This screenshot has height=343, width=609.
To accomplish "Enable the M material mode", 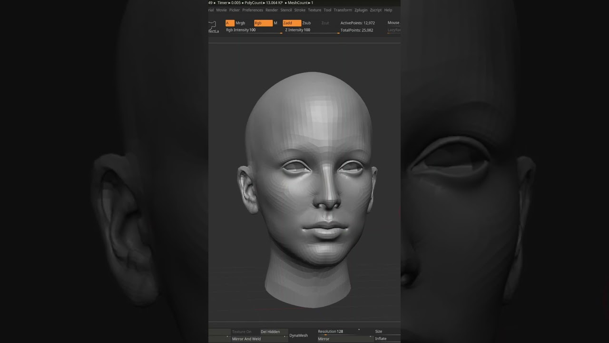I will point(275,23).
